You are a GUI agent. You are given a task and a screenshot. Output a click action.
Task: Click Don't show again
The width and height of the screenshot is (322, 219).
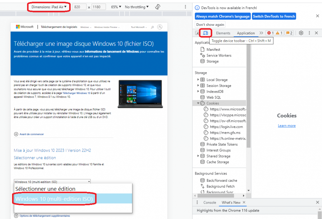click(209, 24)
